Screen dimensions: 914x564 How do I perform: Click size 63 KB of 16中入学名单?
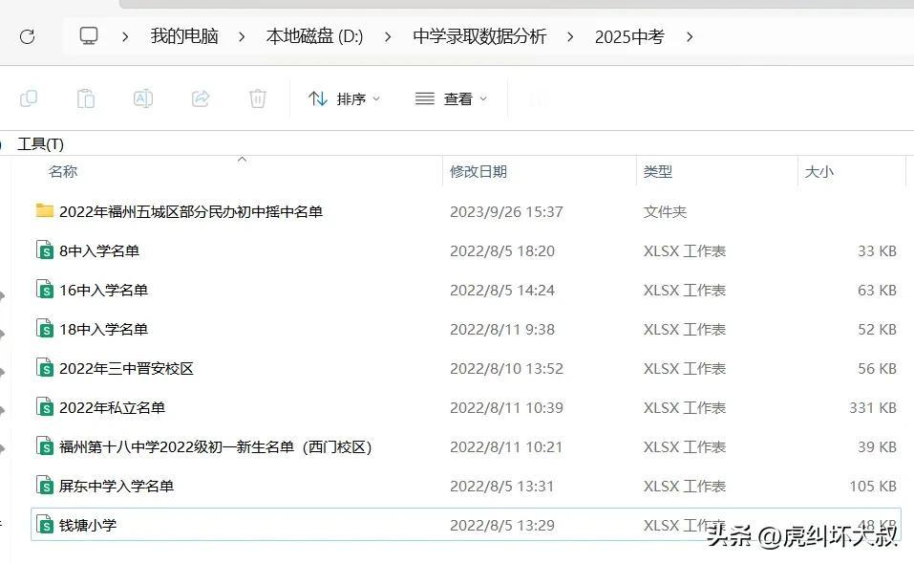click(x=877, y=290)
